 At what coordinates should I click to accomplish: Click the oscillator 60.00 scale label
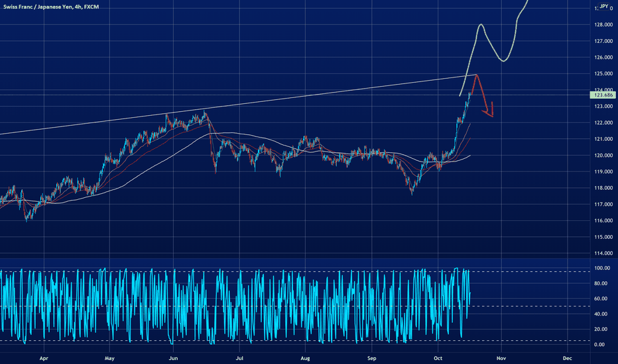pyautogui.click(x=602, y=298)
